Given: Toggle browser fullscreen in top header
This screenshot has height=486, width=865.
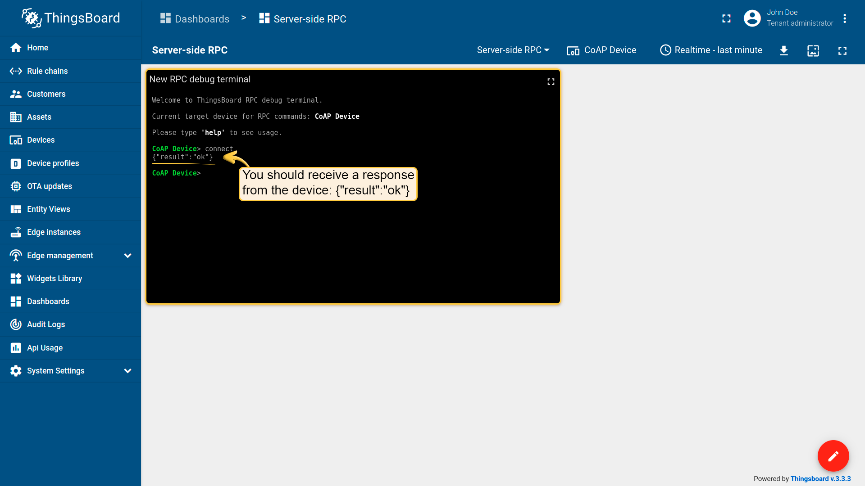Looking at the screenshot, I should (726, 18).
